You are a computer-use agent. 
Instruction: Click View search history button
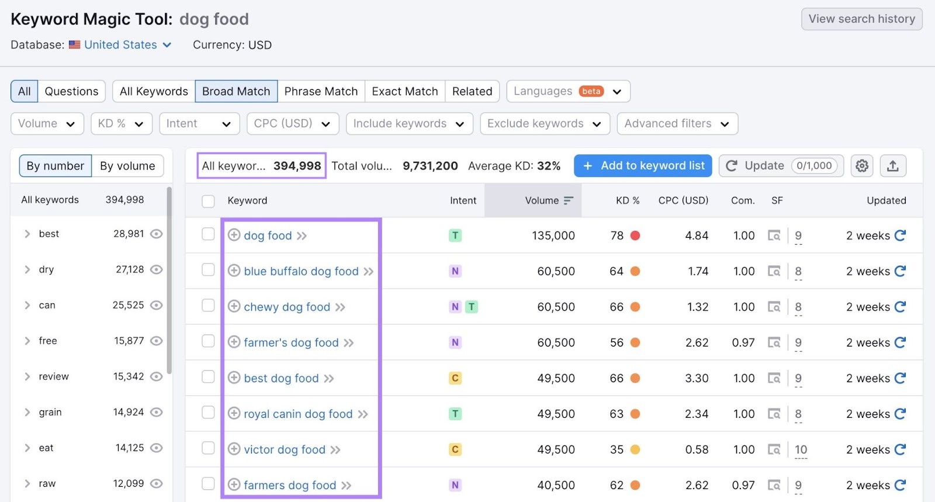(x=862, y=19)
